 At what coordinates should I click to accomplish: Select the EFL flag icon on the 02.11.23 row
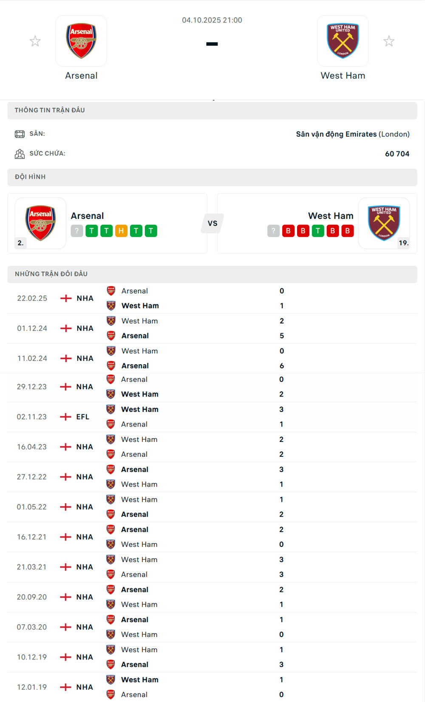pyautogui.click(x=65, y=416)
